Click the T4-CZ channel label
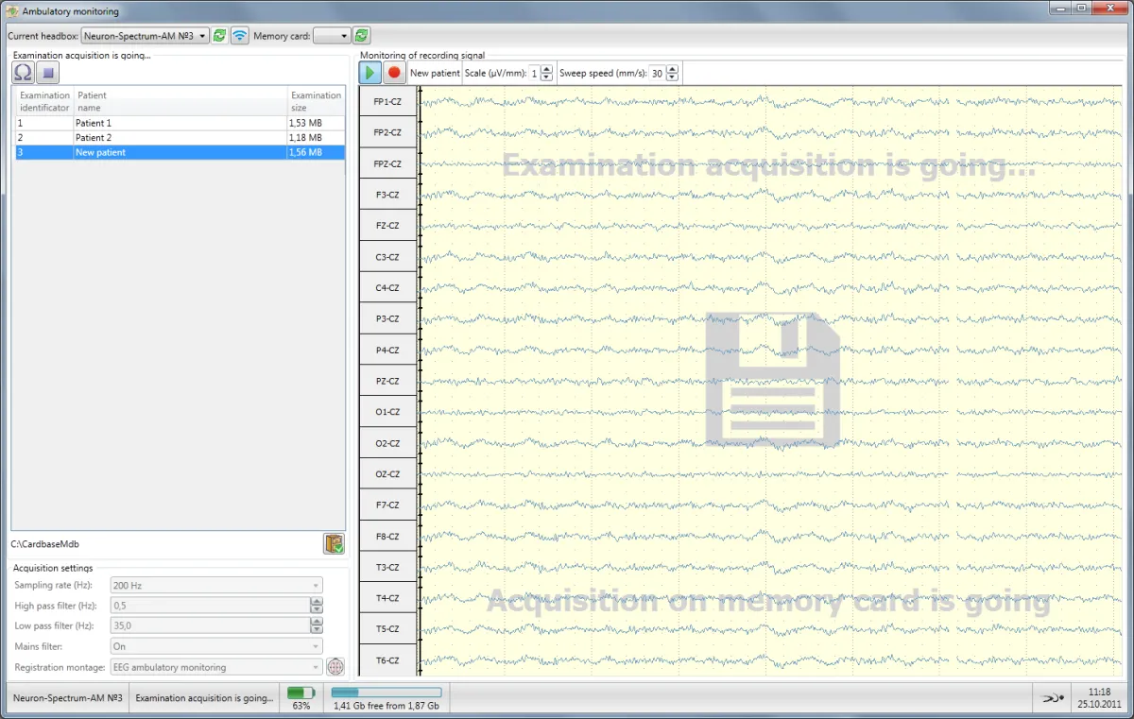The width and height of the screenshot is (1134, 719). (x=387, y=598)
